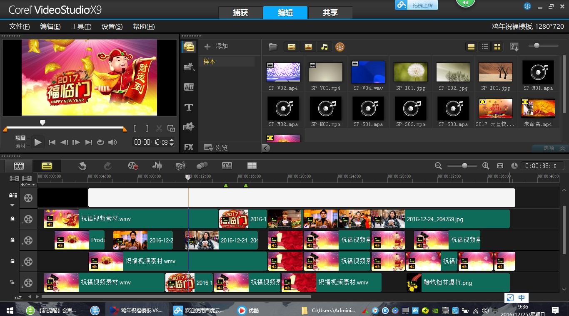This screenshot has width=569, height=316.
Task: Toggle show photos in library
Action: tap(308, 47)
